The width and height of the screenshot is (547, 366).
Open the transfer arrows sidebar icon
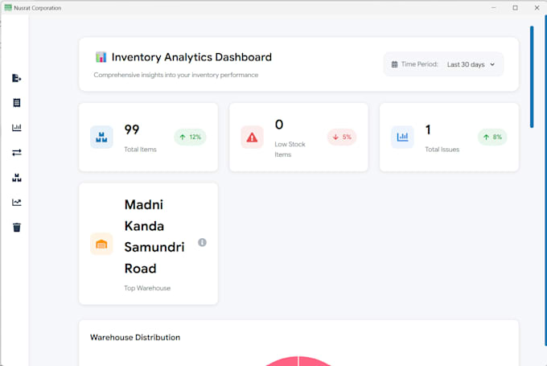[x=16, y=153]
